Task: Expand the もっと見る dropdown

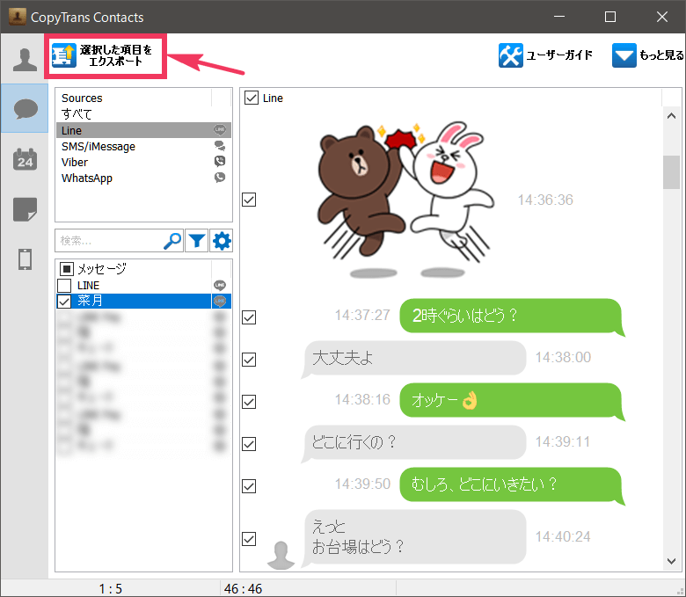Action: 648,55
